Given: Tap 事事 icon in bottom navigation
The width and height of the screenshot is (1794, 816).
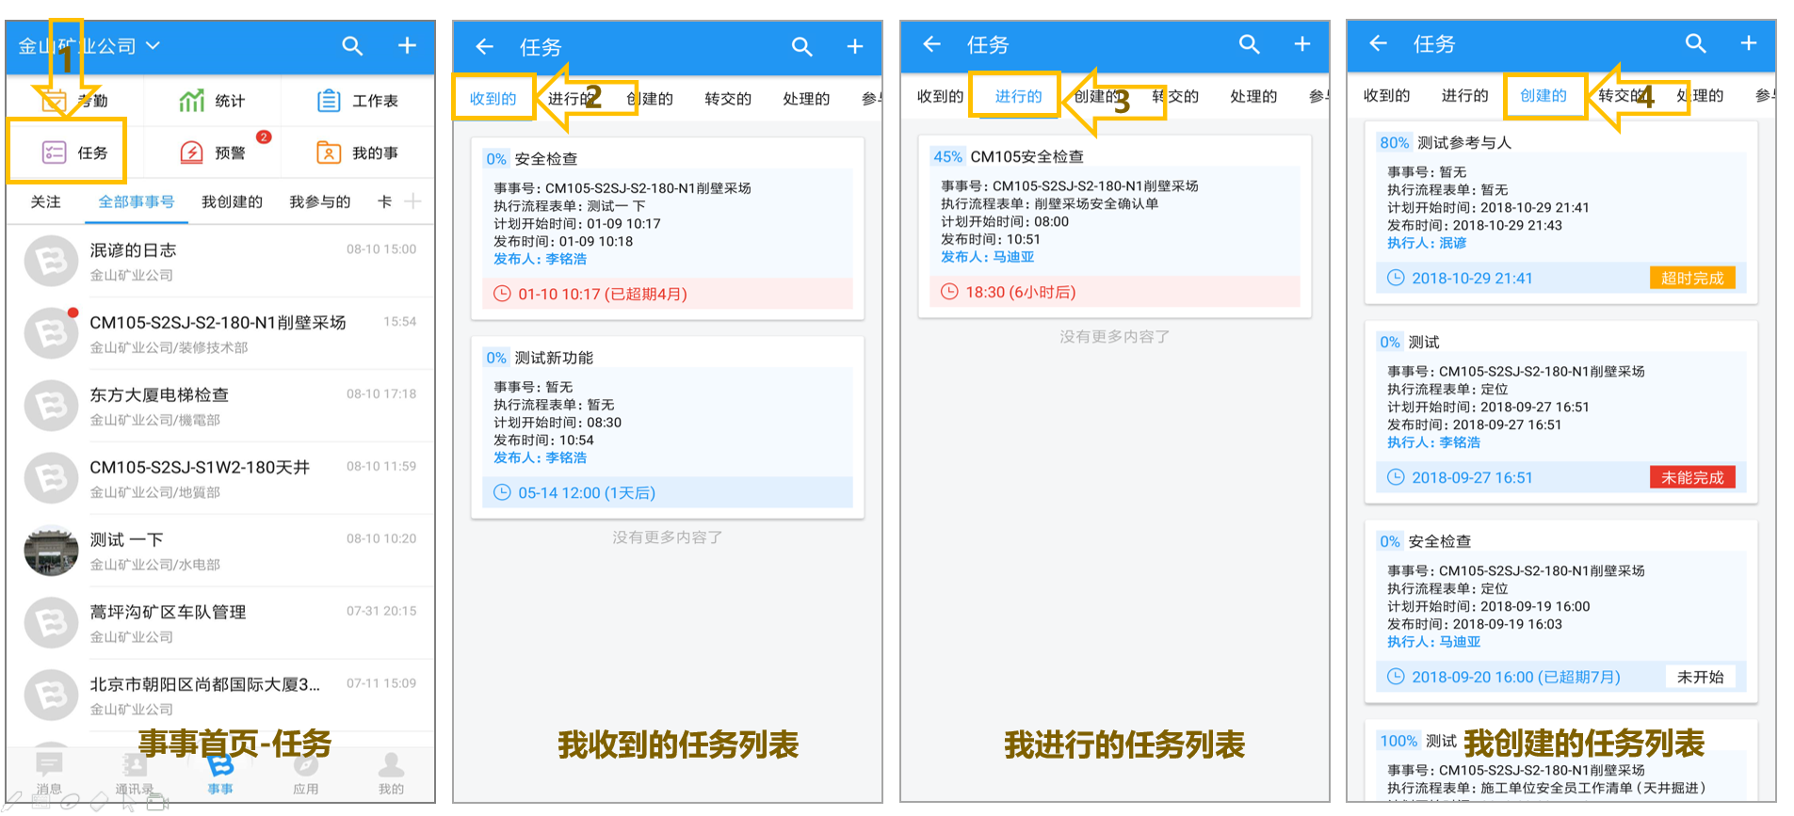Looking at the screenshot, I should coord(220,776).
